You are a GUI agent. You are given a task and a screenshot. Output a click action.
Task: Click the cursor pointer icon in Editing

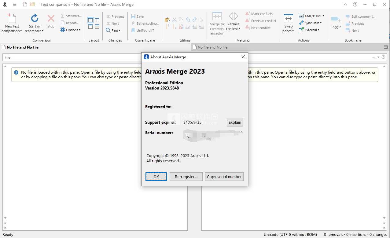point(201,20)
